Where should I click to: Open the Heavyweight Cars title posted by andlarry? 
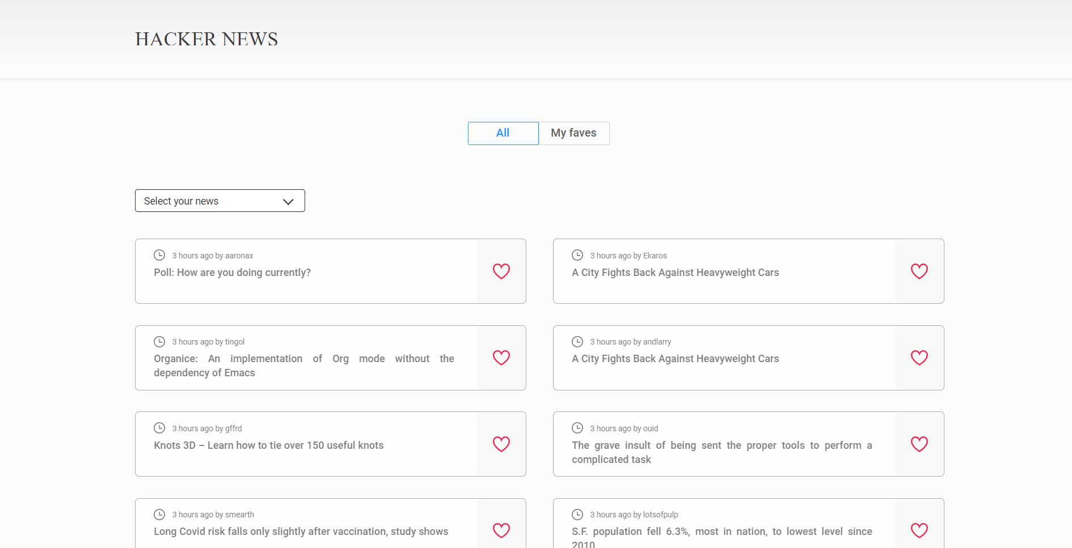676,359
